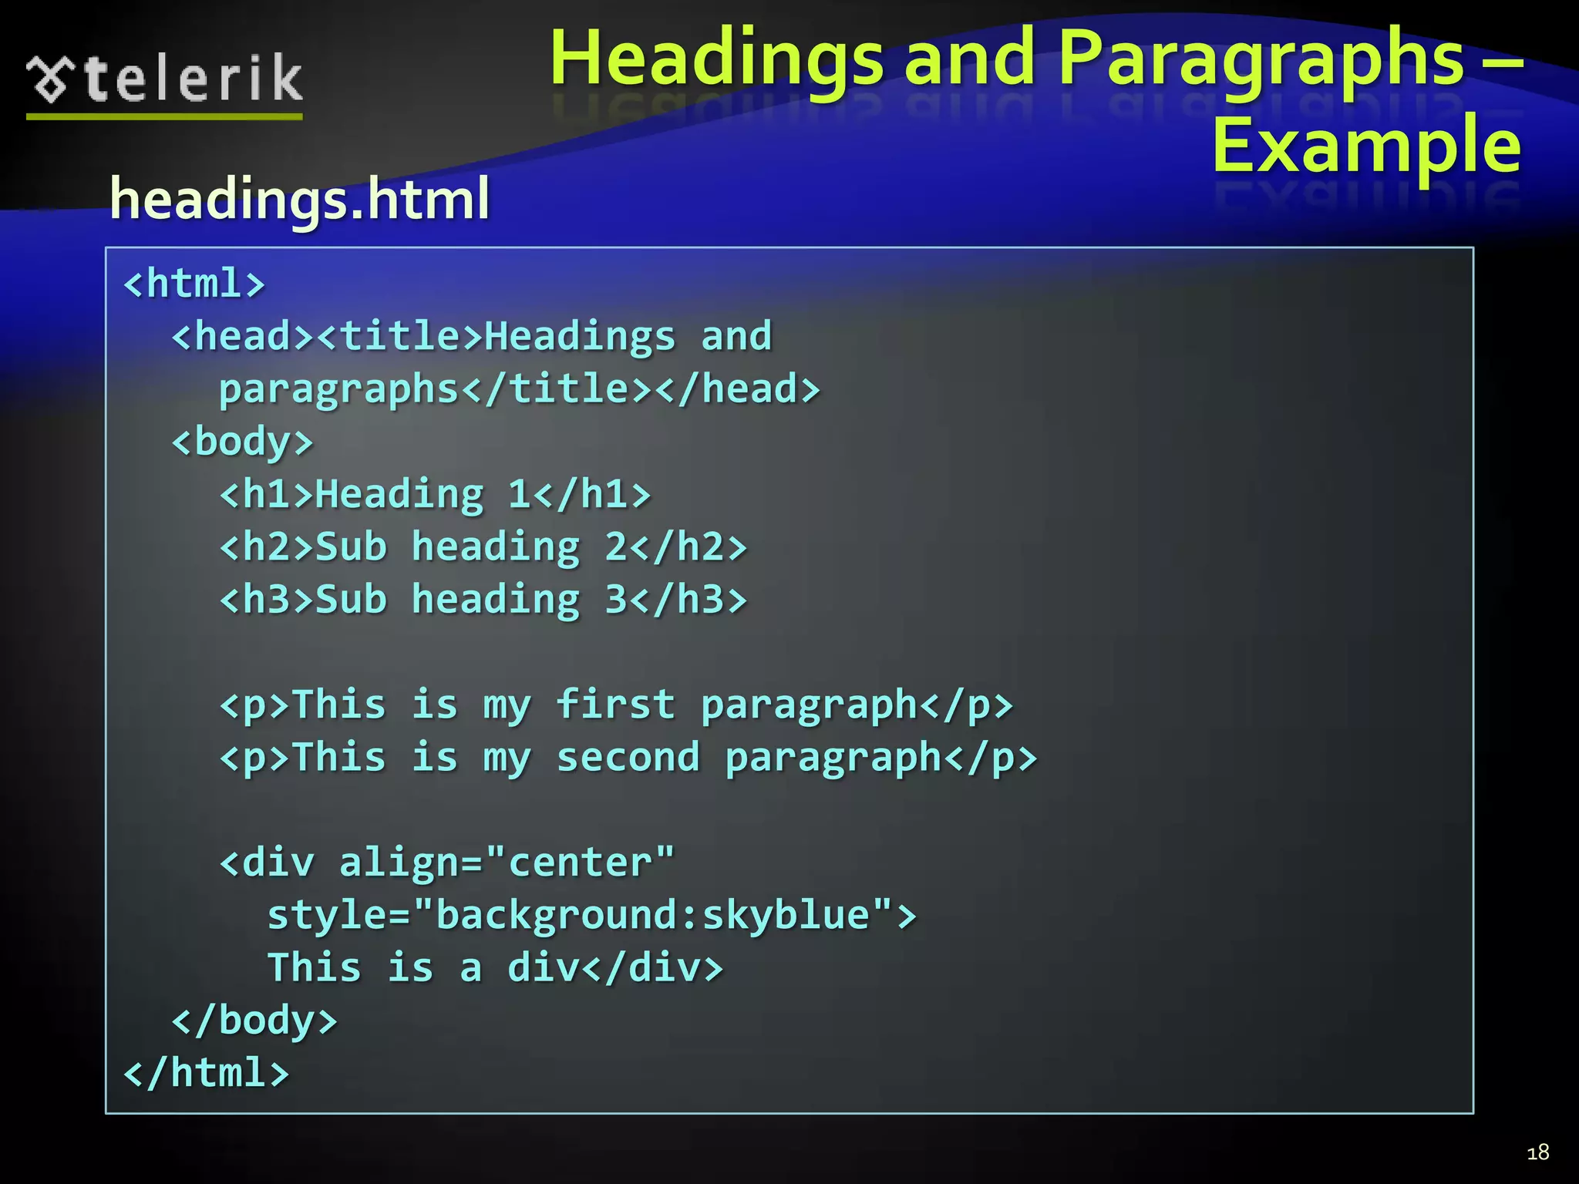
Task: Click the opening <body> tag
Action: (x=242, y=442)
